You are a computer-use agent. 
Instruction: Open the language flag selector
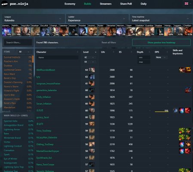(187, 3)
